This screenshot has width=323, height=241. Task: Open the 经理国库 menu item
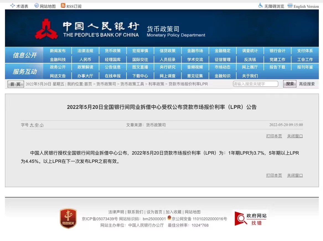tap(113, 60)
